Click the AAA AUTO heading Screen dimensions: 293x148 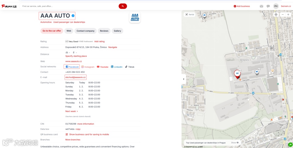click(55, 16)
